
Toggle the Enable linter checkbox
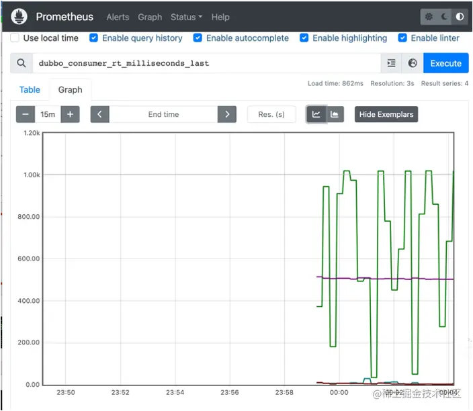[402, 38]
